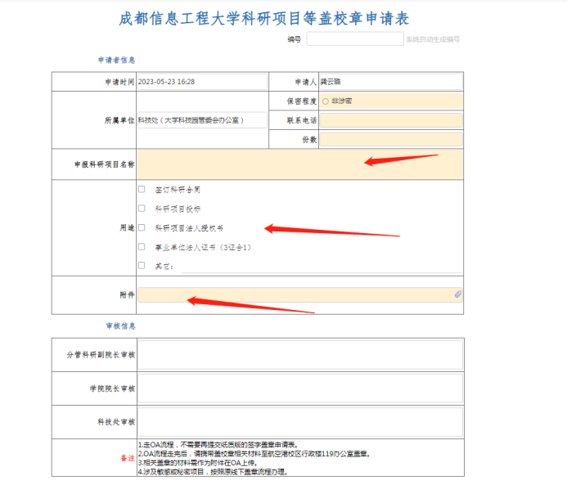The width and height of the screenshot is (567, 485).
Task: Check the 签订科研合同 checkbox
Action: [x=142, y=189]
